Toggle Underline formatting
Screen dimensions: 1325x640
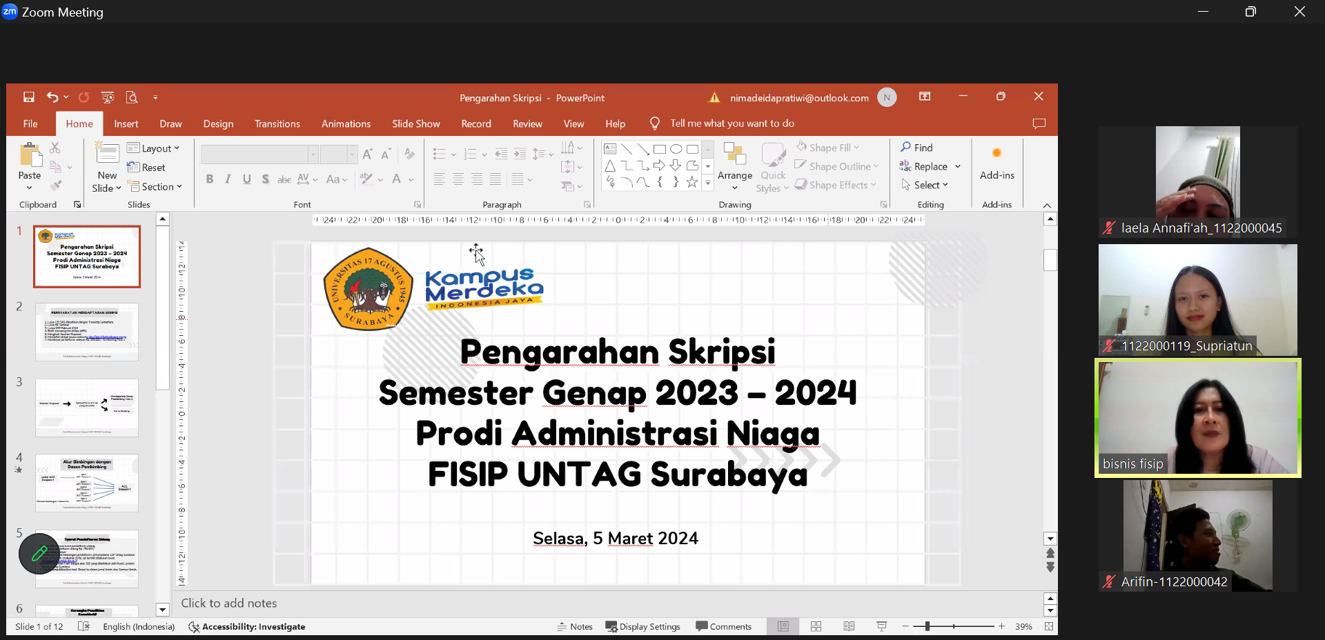tap(246, 179)
